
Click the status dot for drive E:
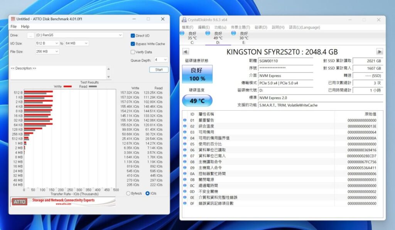(233, 33)
